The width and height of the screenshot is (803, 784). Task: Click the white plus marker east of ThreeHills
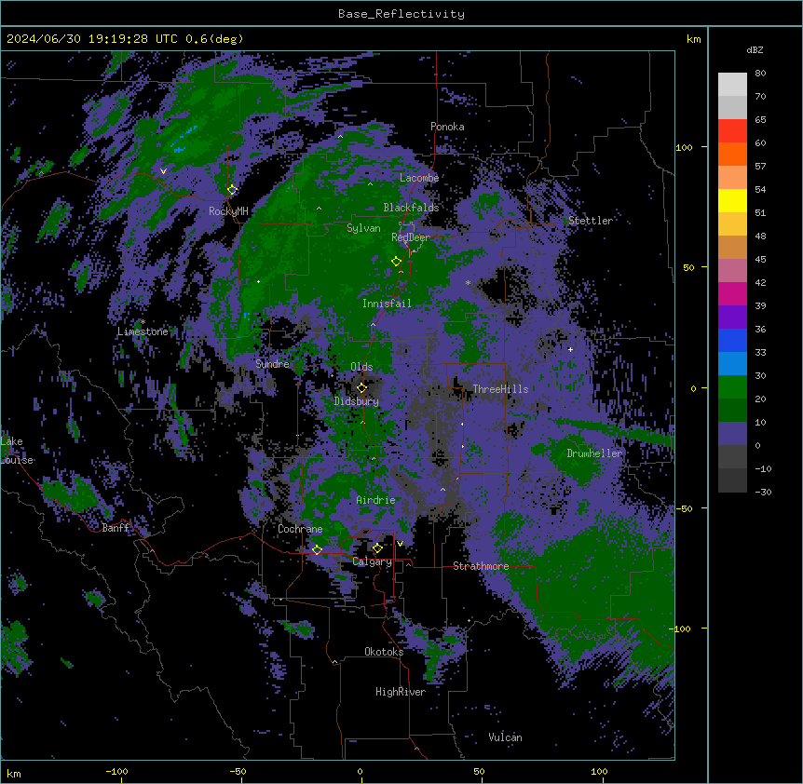[x=570, y=349]
